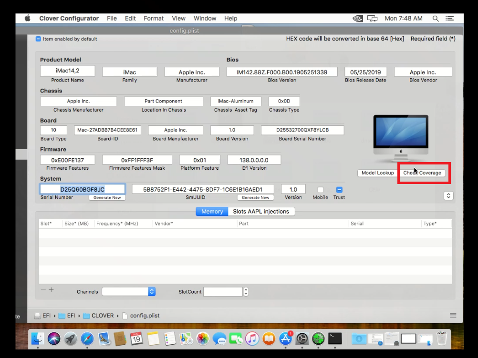The height and width of the screenshot is (358, 478).
Task: Click the Board Serial Number field
Action: tap(302, 130)
